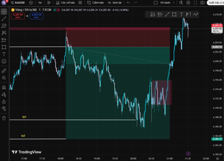Image resolution: width=224 pixels, height=161 pixels.
Task: Click the tp2 label on chart
Action: (23, 136)
